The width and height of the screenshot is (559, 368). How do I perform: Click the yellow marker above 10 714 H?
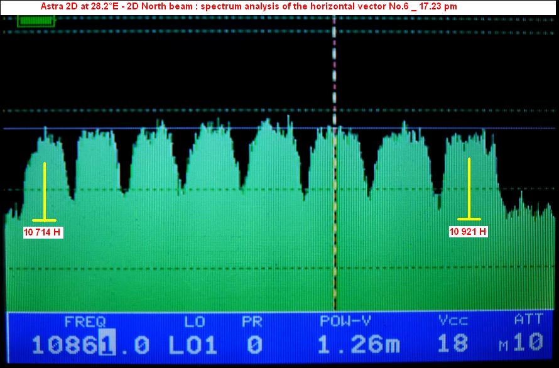45,192
